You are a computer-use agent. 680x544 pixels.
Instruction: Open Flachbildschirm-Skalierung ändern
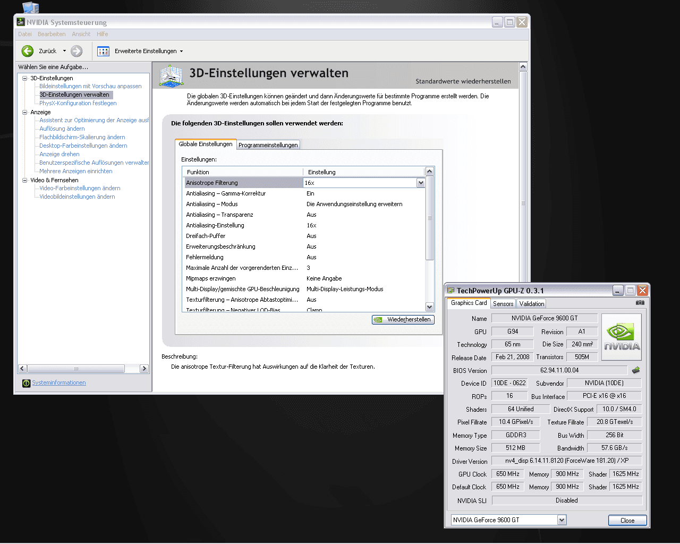click(82, 137)
